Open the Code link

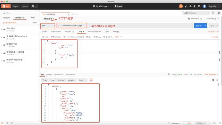click(x=217, y=32)
